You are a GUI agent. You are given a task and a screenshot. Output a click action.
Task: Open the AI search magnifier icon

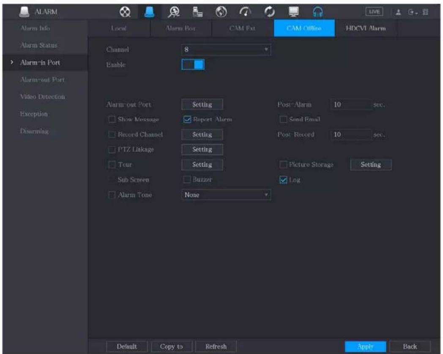click(x=174, y=12)
